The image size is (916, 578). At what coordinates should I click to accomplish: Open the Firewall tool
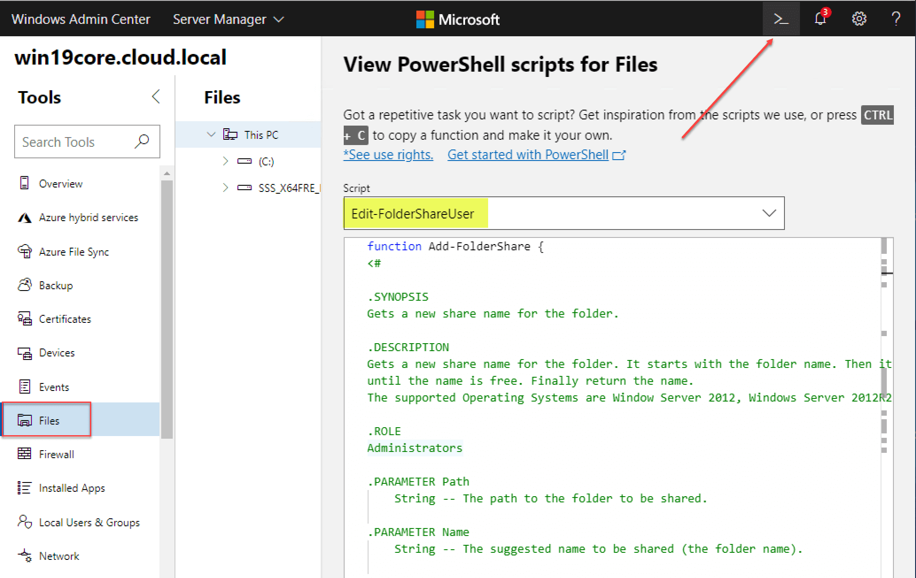56,454
